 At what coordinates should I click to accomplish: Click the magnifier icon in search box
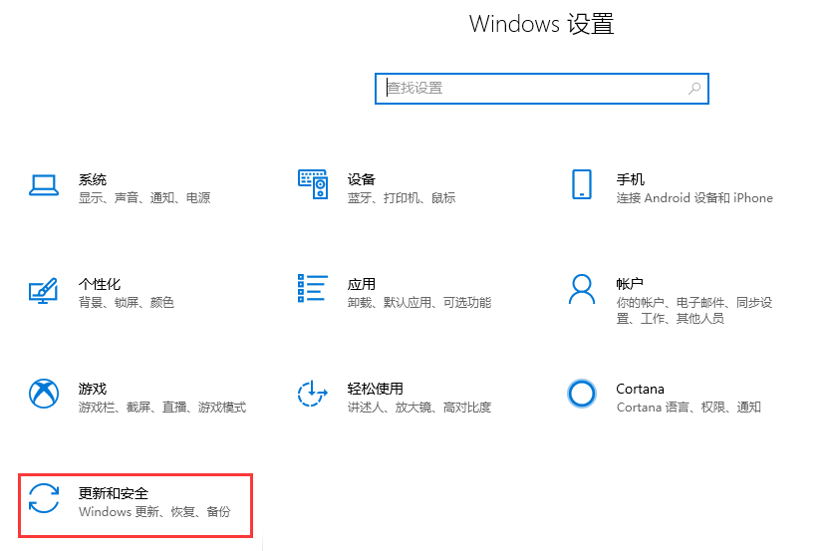(694, 89)
